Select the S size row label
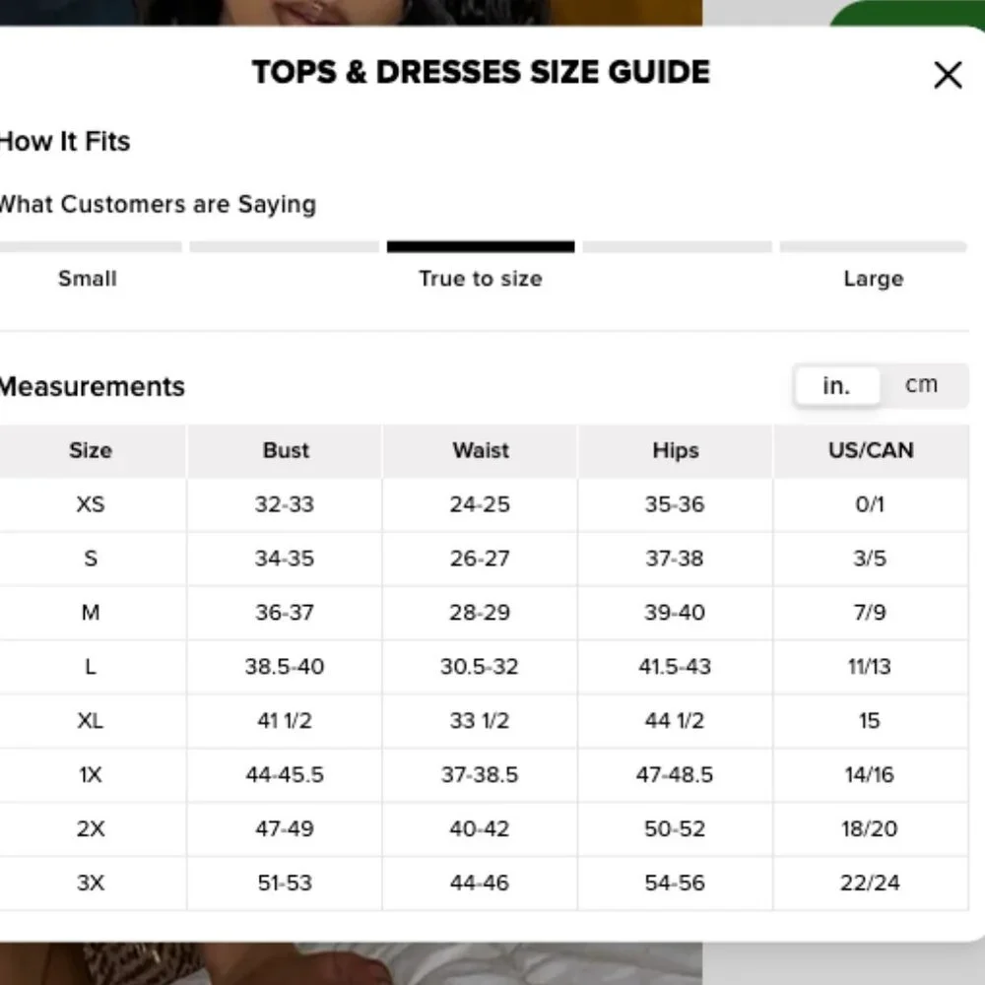The height and width of the screenshot is (985, 985). click(x=91, y=558)
